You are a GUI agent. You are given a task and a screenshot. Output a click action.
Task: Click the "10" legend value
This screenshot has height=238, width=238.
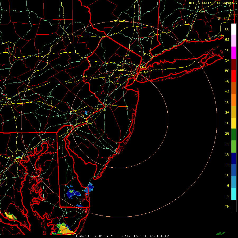(x=227, y=175)
